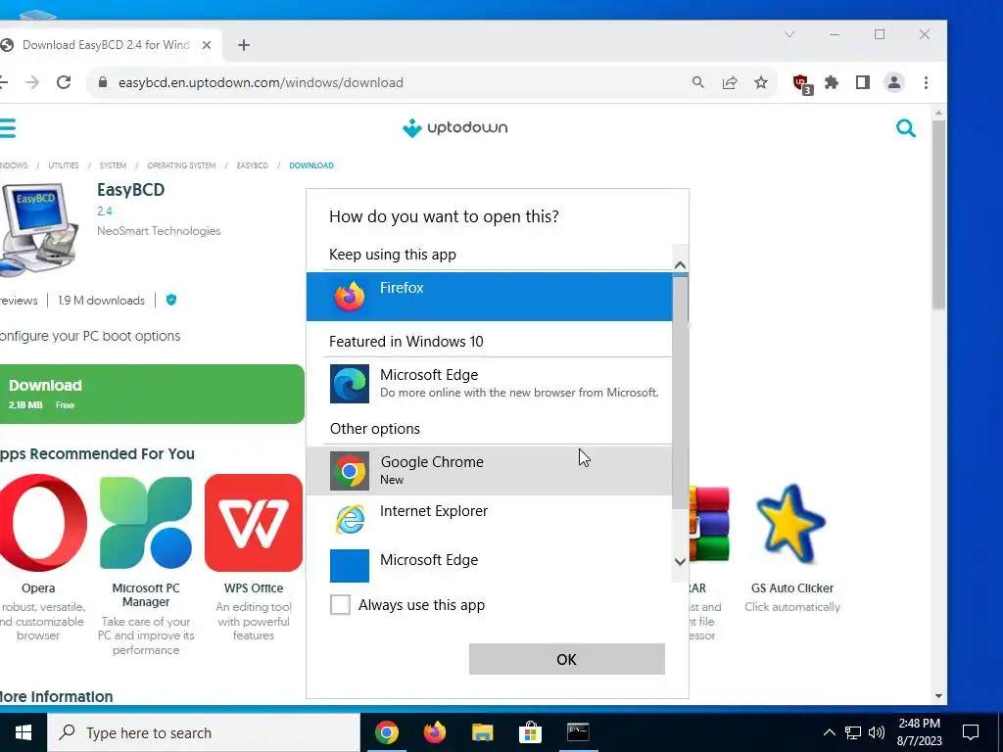1003x752 pixels.
Task: Open Firefox from the taskbar
Action: coord(434,732)
